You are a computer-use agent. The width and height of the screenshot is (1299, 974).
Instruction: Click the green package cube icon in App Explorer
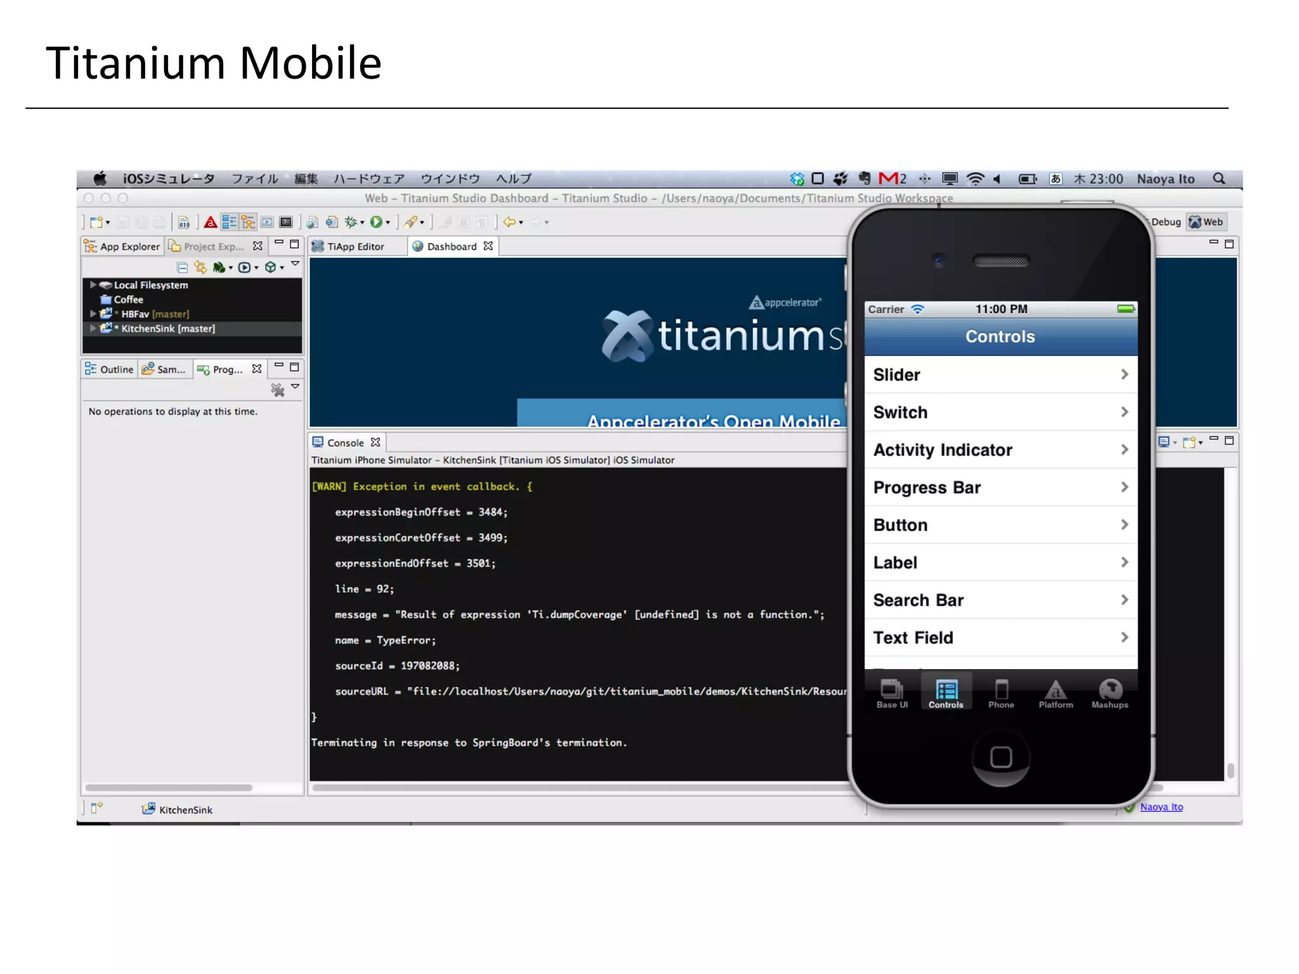(x=270, y=268)
